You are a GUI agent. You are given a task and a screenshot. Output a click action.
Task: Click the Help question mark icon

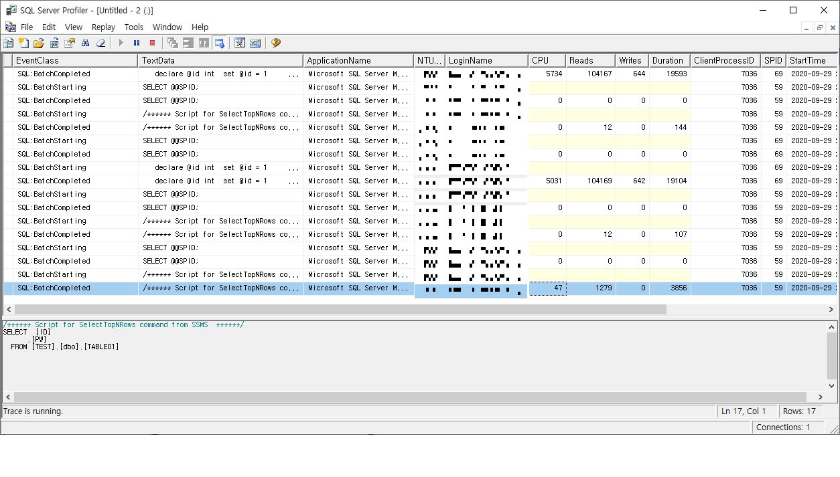pos(276,43)
